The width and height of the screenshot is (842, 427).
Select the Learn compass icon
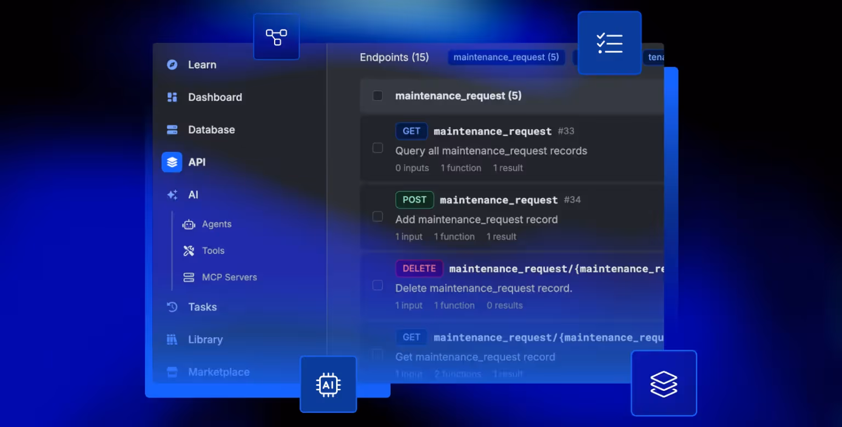pyautogui.click(x=172, y=65)
